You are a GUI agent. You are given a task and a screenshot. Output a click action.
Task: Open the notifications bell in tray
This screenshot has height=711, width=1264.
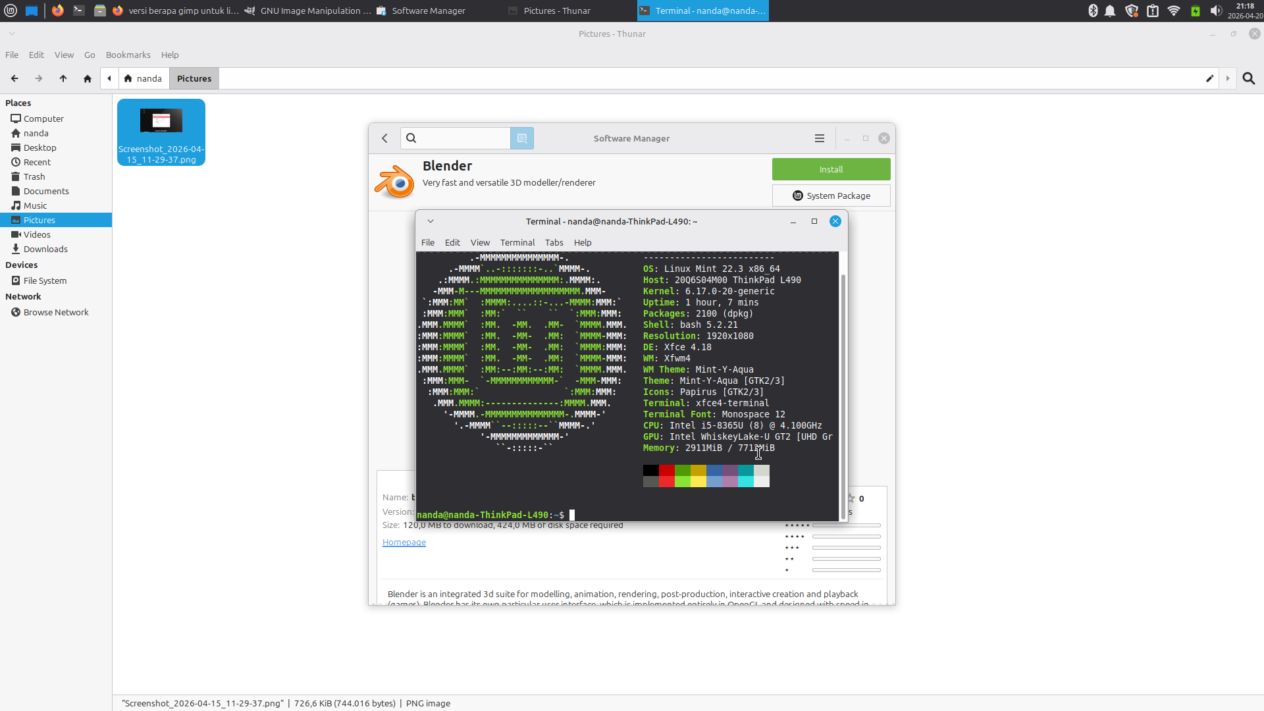1110,11
